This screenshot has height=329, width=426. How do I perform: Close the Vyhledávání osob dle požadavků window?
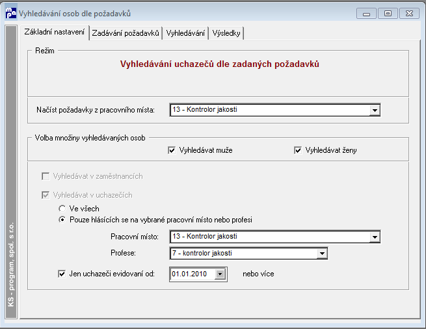(409, 13)
